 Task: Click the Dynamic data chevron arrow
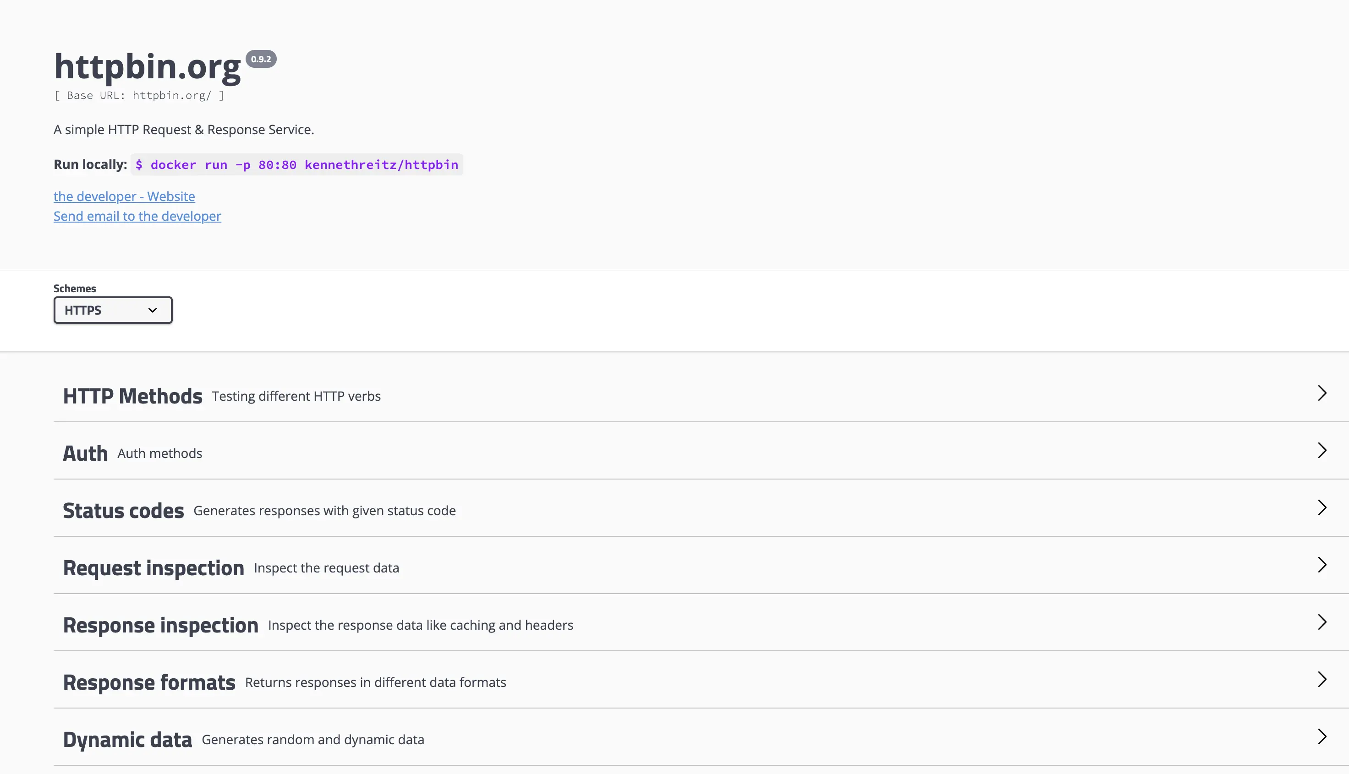tap(1322, 737)
